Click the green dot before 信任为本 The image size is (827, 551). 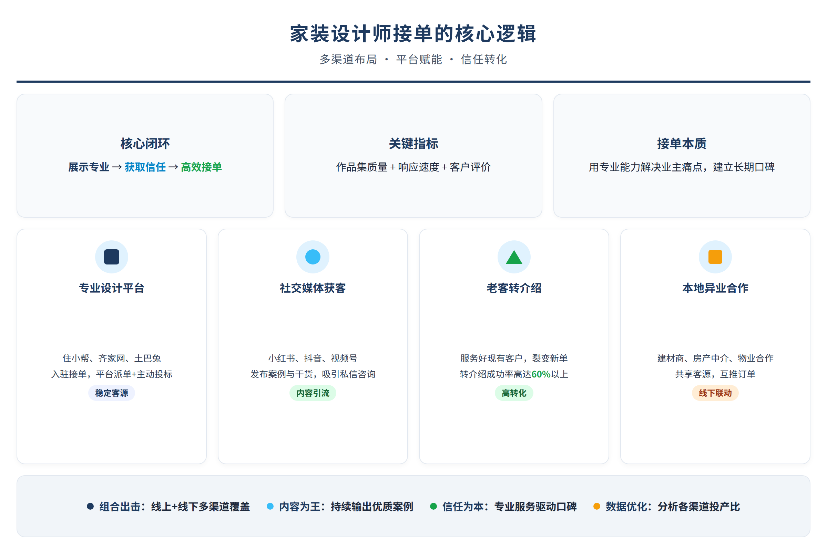pos(433,506)
